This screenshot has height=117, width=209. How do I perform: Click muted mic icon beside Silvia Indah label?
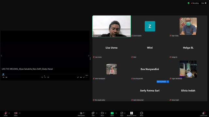pos(170,100)
